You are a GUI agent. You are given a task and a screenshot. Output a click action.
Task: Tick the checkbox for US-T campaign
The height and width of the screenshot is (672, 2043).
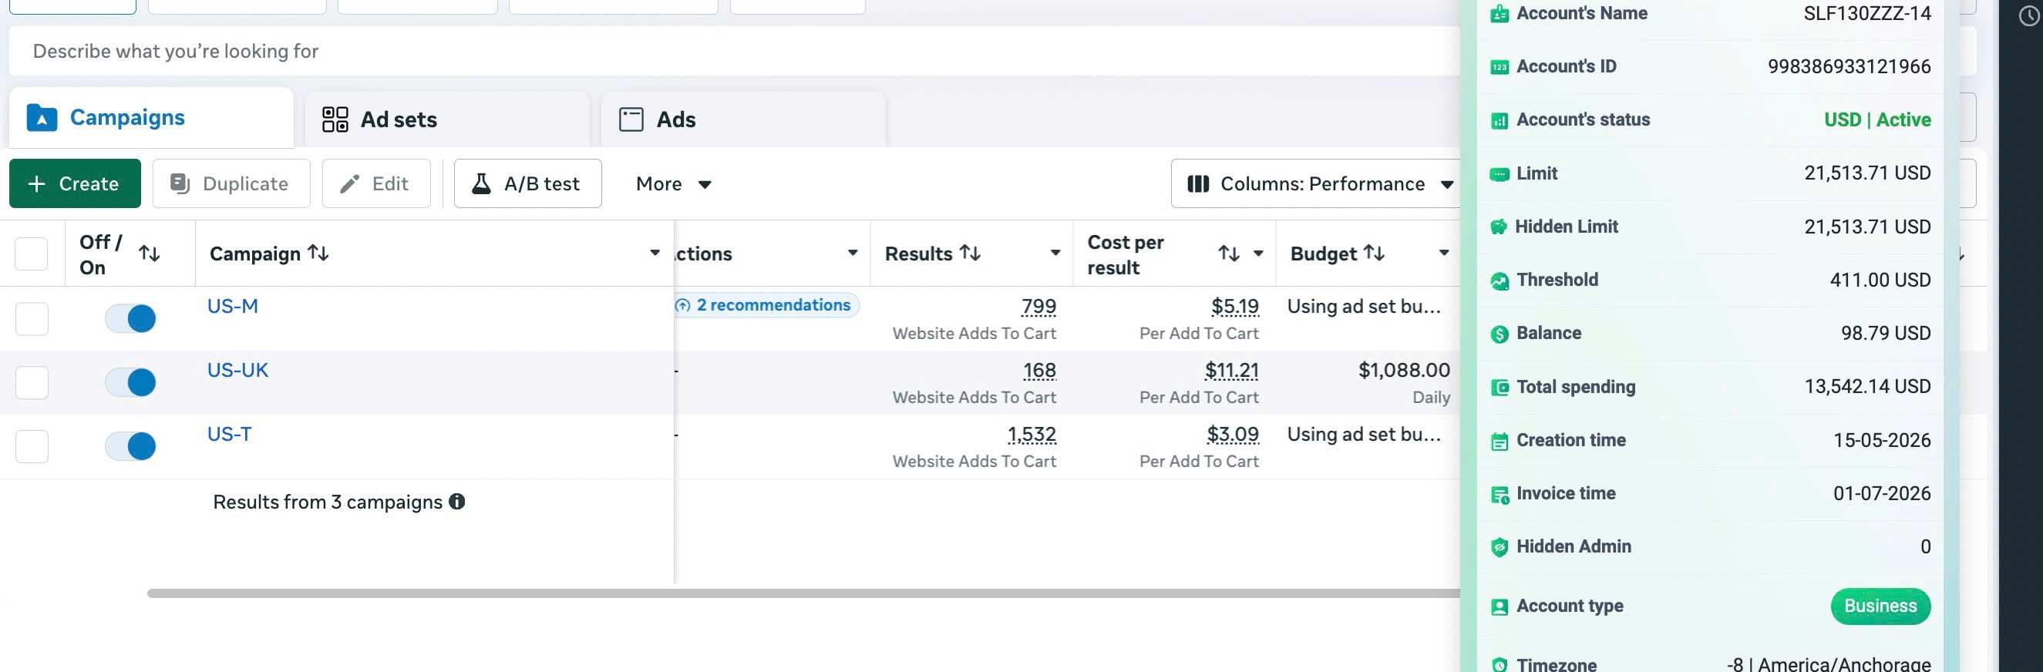coord(32,447)
